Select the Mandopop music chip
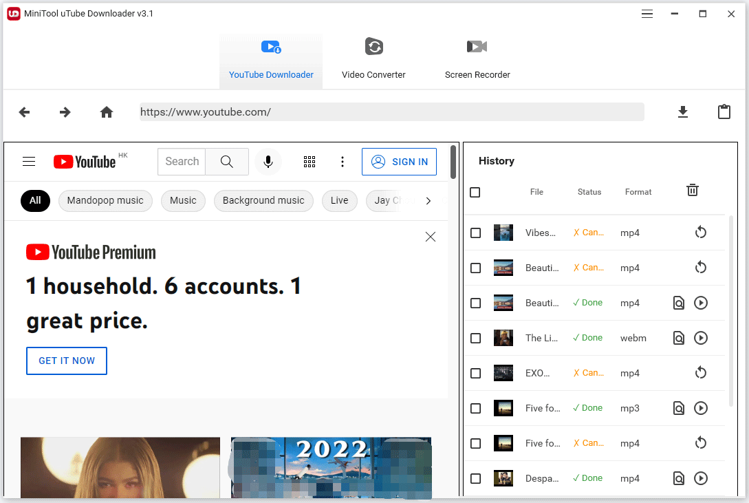 pos(105,201)
